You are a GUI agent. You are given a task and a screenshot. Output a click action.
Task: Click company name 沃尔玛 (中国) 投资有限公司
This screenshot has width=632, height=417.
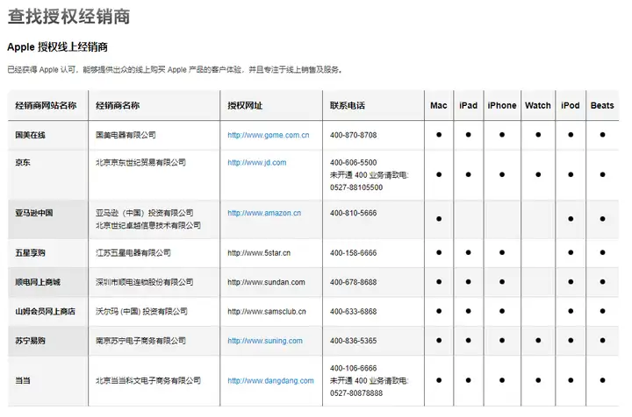click(141, 311)
